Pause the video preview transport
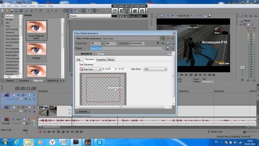Screen dimensions: 259x146 click(191, 75)
